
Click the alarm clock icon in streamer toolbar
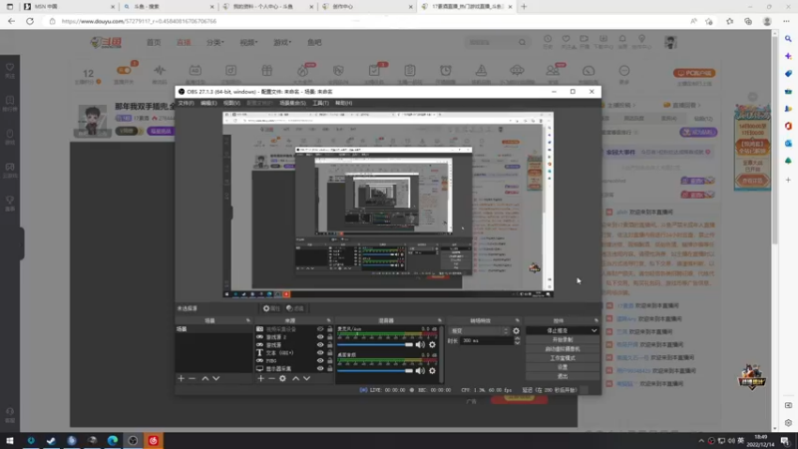(x=445, y=71)
